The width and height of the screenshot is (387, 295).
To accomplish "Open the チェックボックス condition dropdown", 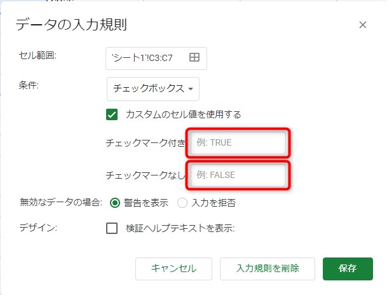I will click(153, 89).
